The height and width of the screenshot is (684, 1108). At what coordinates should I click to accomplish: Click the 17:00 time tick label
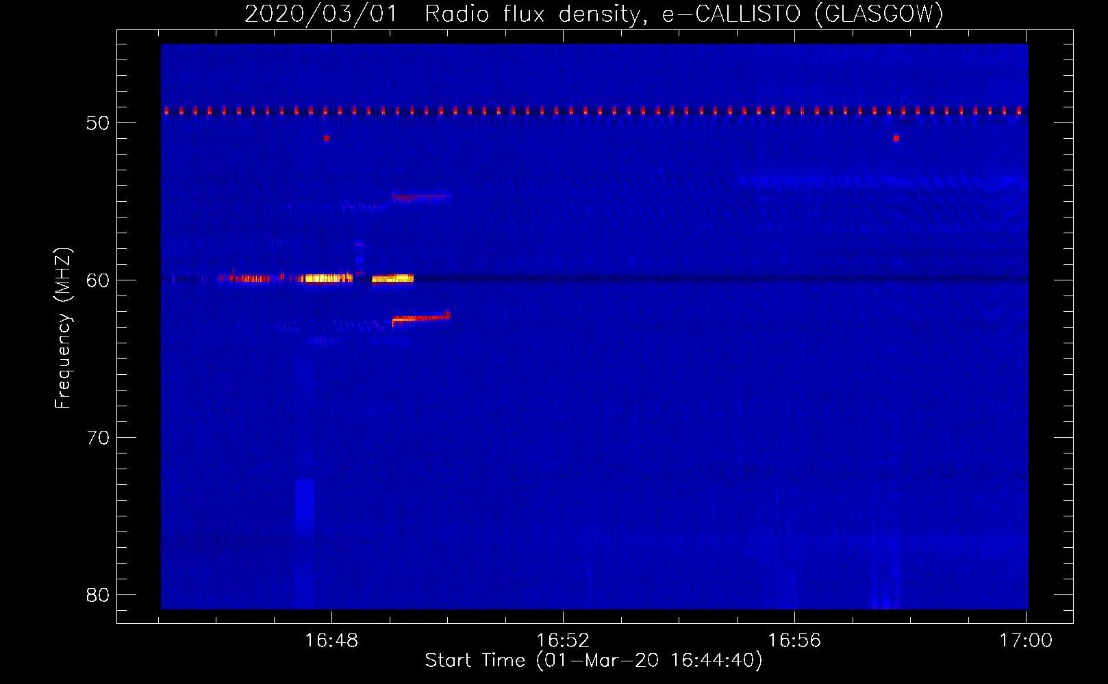point(1026,641)
